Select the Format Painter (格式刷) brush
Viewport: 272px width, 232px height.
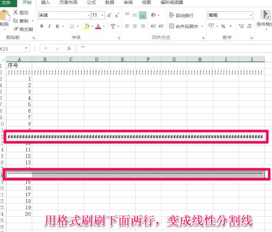pyautogui.click(x=15, y=29)
